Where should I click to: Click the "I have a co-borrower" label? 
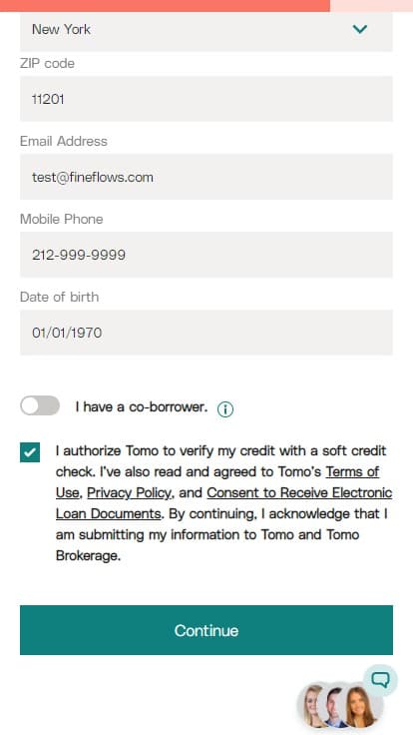pyautogui.click(x=142, y=406)
